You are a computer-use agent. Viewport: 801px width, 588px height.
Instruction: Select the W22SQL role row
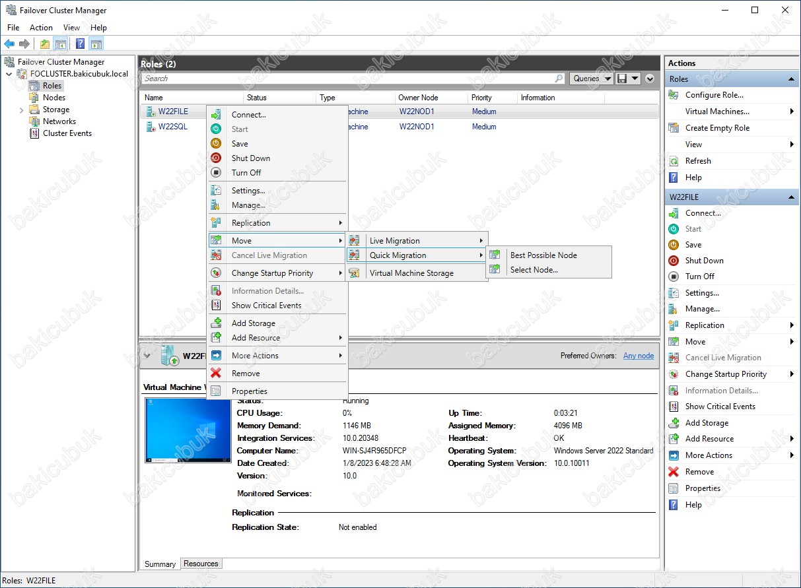pyautogui.click(x=400, y=127)
